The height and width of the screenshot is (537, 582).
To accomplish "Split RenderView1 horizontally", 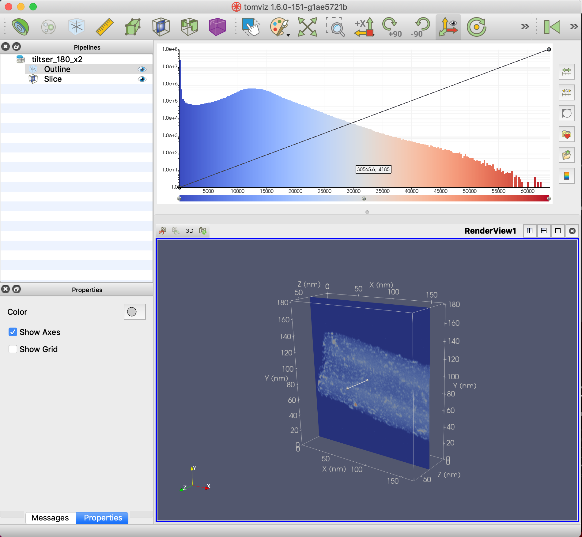I will (x=530, y=231).
